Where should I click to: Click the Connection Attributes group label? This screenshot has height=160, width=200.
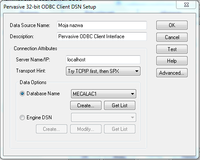click(36, 48)
